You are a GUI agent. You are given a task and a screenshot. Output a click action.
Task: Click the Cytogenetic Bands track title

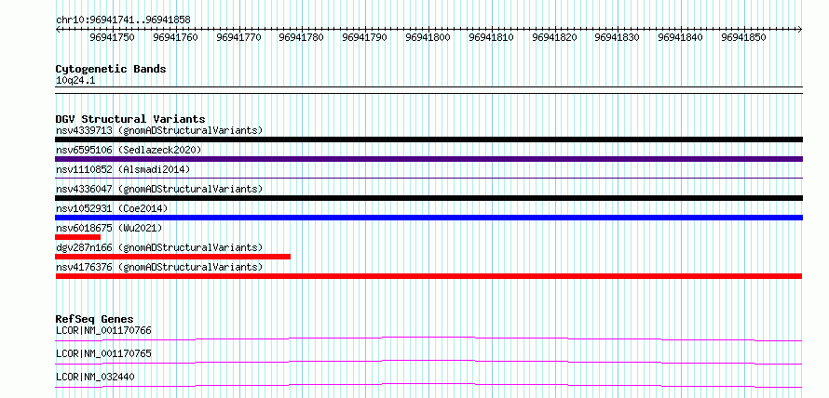pyautogui.click(x=111, y=69)
